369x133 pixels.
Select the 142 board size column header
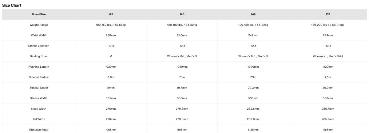[x=111, y=14]
